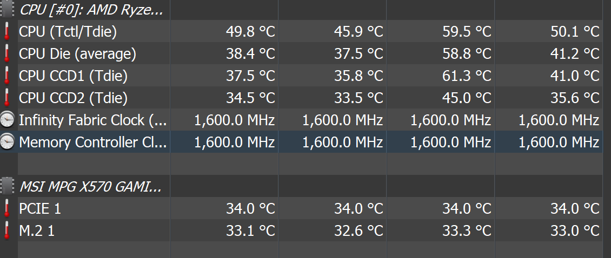Click the 32.6 °C minimum value of M.2 1
Image resolution: width=611 pixels, height=258 pixels.
coord(358,231)
